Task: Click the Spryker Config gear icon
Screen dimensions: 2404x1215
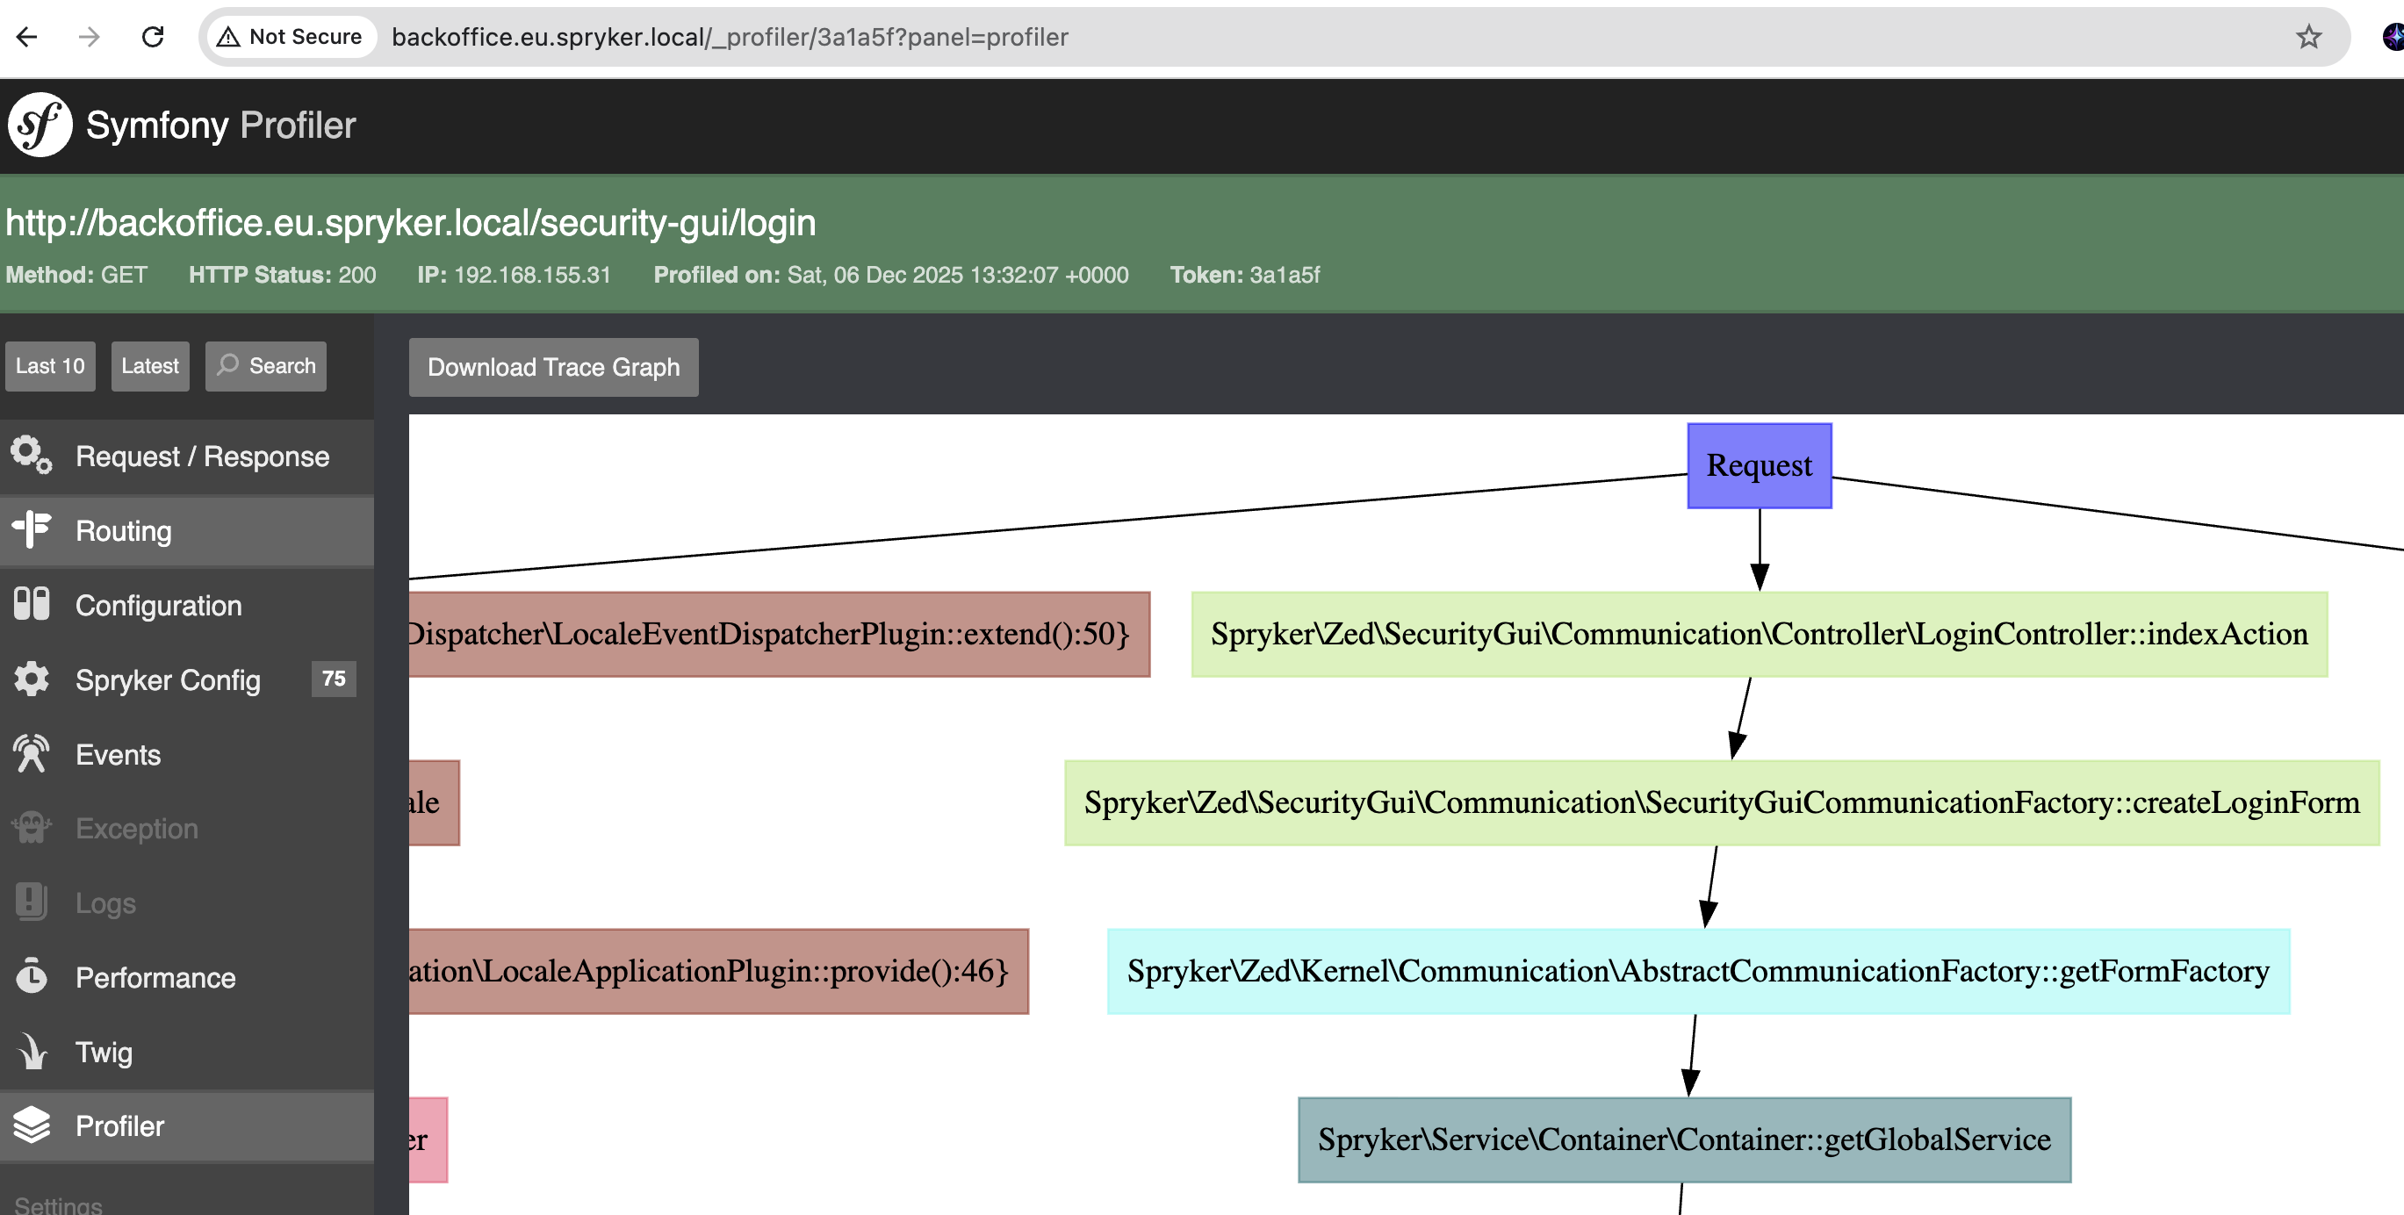Action: pos(32,679)
